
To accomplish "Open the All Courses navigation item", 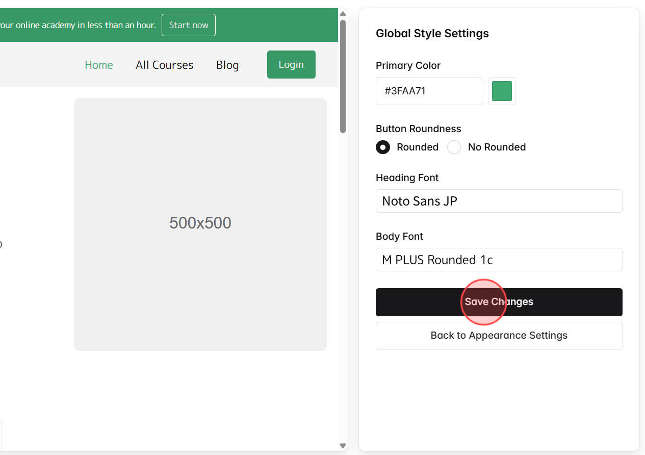I will click(164, 65).
